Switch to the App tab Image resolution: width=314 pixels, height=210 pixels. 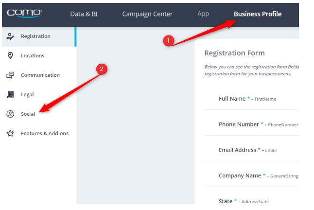click(x=203, y=14)
